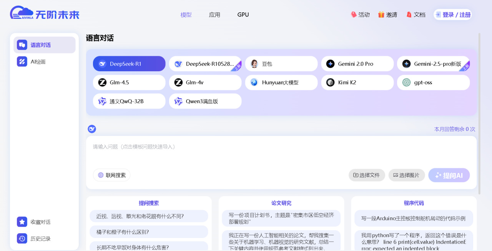The height and width of the screenshot is (251, 492).
Task: Click the 语言对话 chat bubble icon
Action: click(22, 45)
